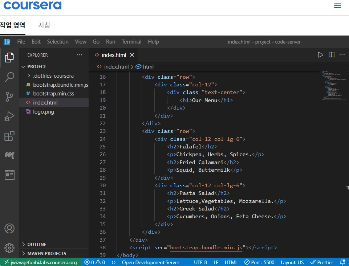Split the editor to the right
The height and width of the screenshot is (266, 349).
331,55
